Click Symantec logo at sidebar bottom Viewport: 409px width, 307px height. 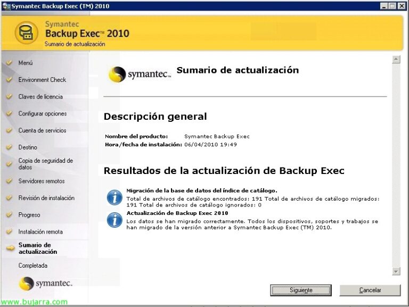tap(45, 283)
